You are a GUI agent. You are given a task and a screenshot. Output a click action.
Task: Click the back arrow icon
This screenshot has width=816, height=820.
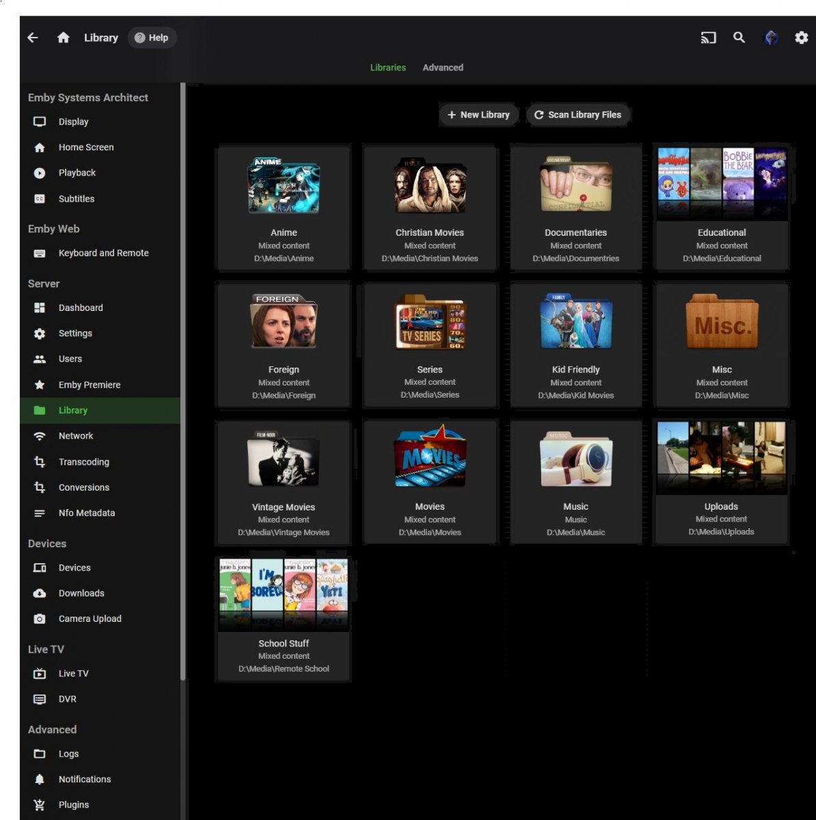coord(33,38)
